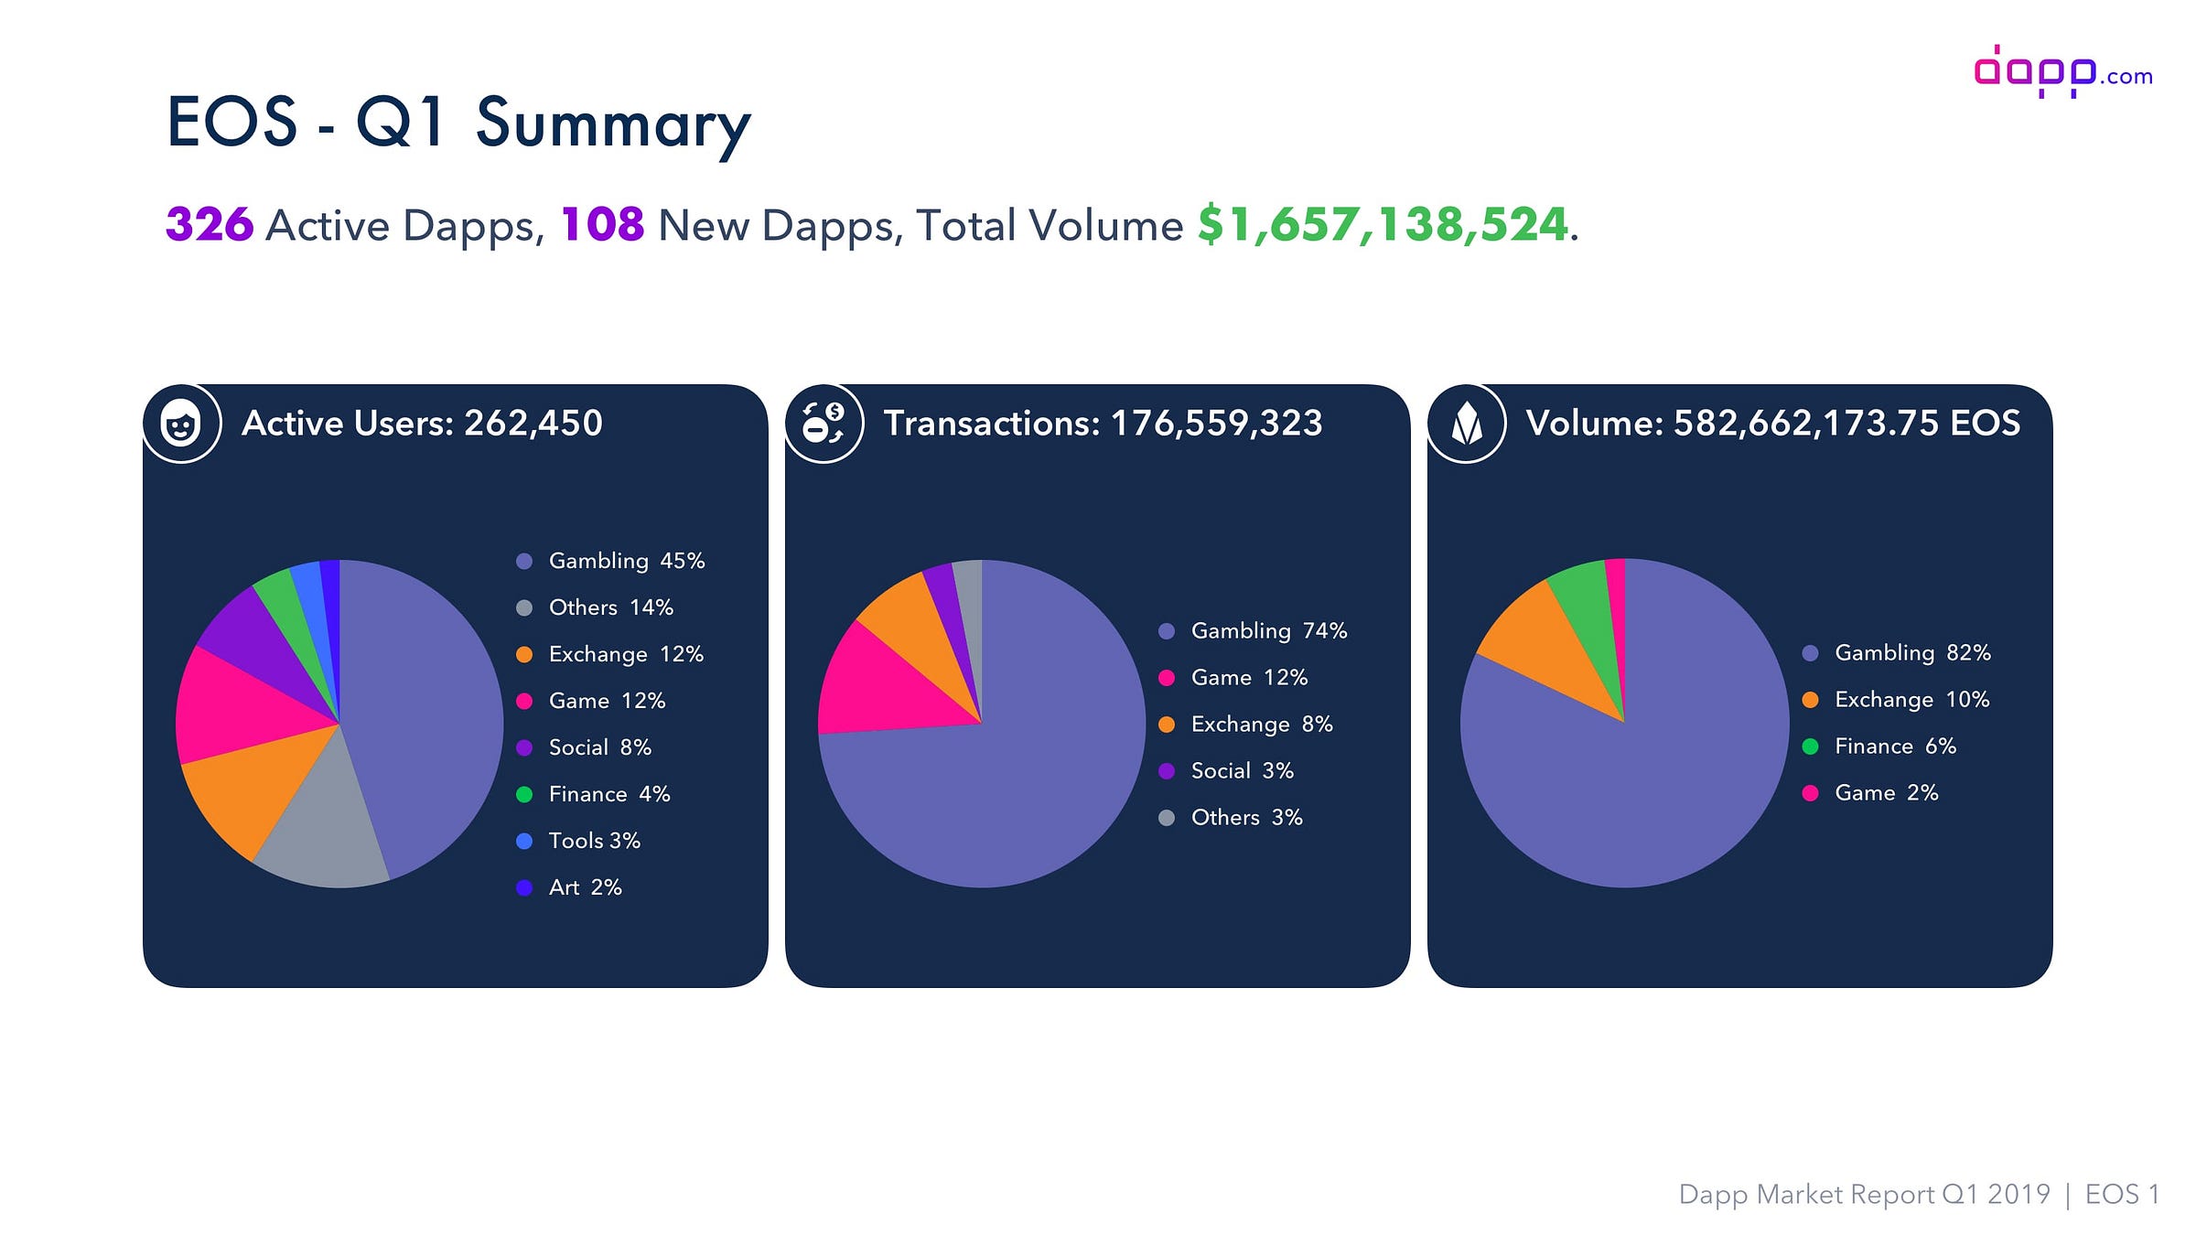
Task: Select the green Finance 6% legend dot
Action: click(1810, 746)
